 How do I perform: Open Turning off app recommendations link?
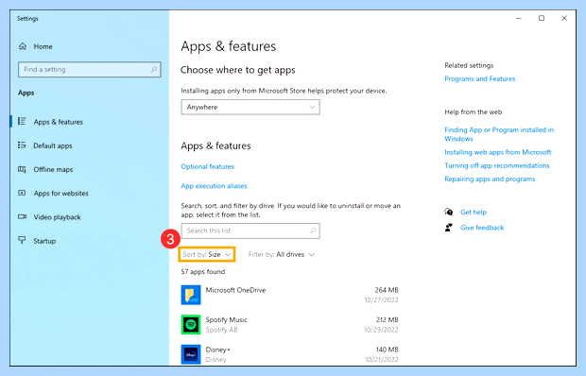pyautogui.click(x=497, y=165)
